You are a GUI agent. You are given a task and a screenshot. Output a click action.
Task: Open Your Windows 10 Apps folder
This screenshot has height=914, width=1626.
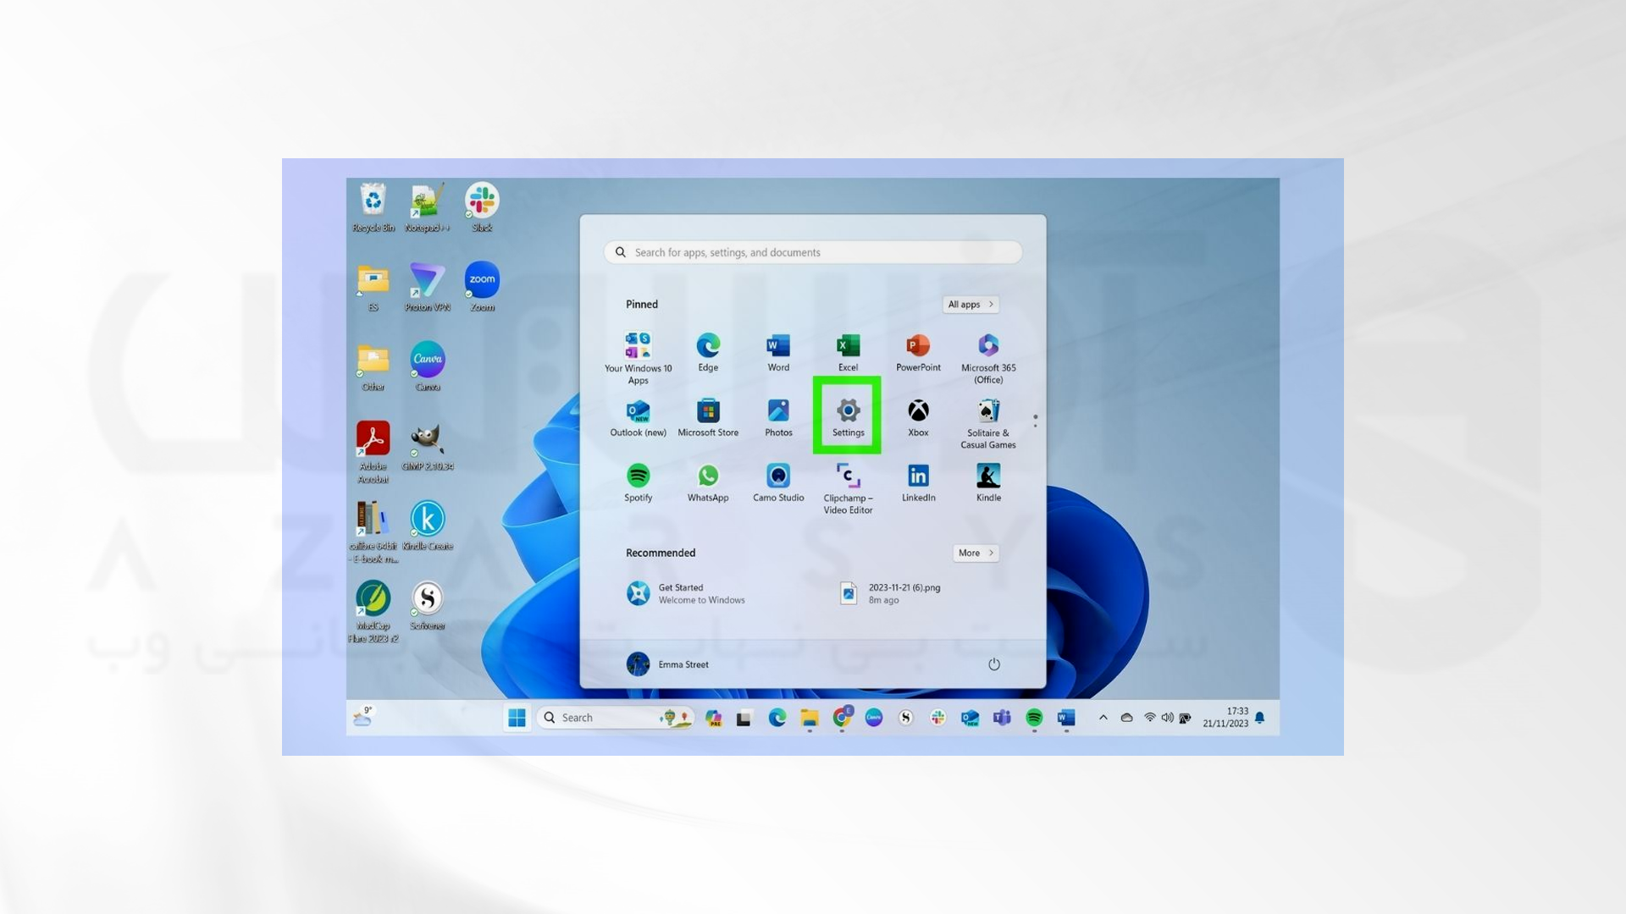point(638,358)
